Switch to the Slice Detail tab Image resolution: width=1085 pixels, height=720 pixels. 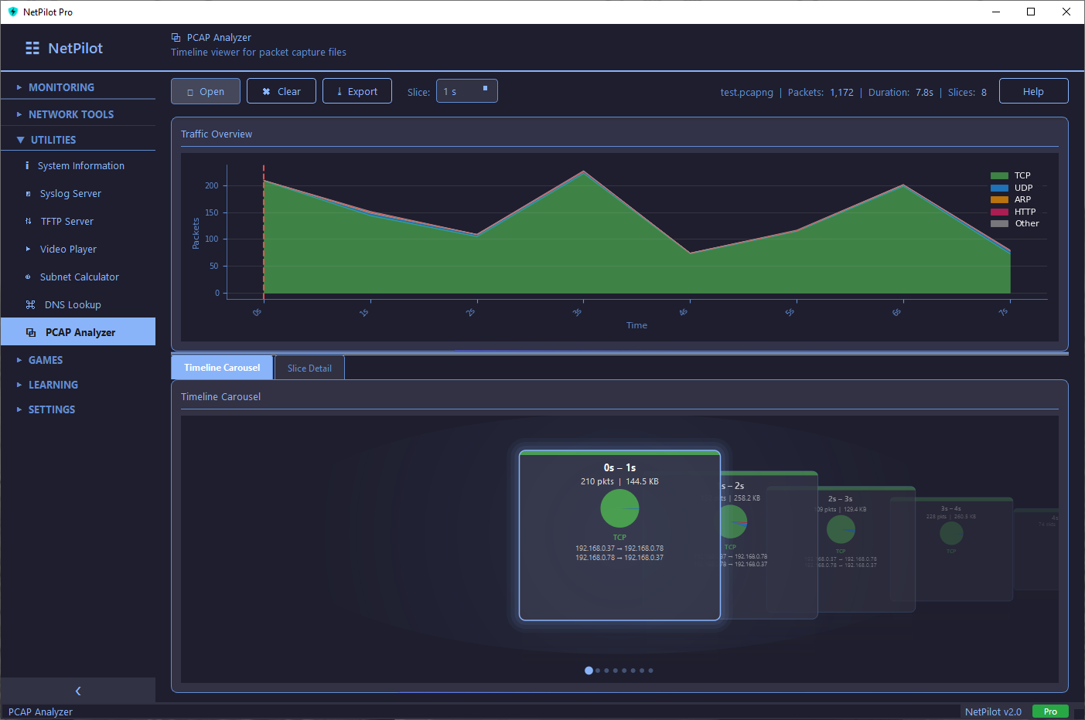[309, 367]
